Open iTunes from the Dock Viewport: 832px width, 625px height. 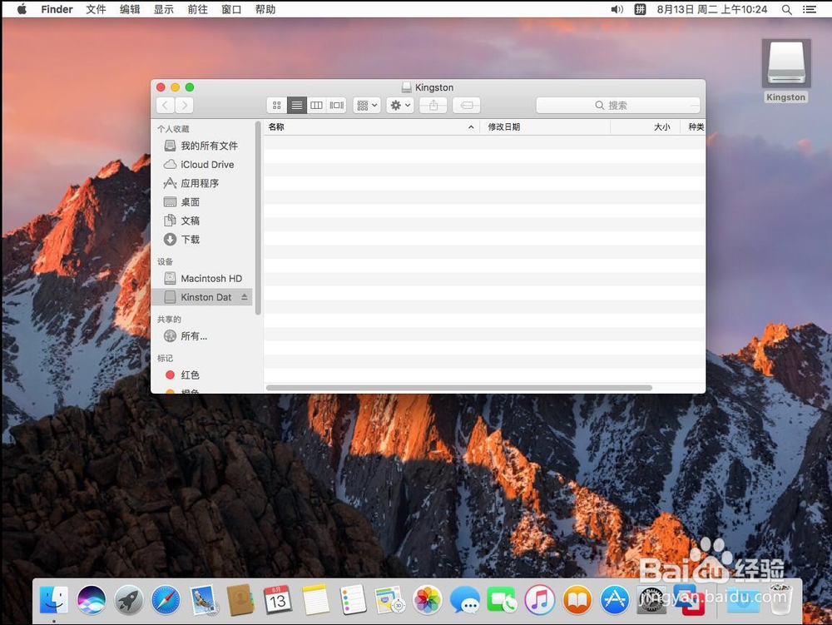click(540, 600)
